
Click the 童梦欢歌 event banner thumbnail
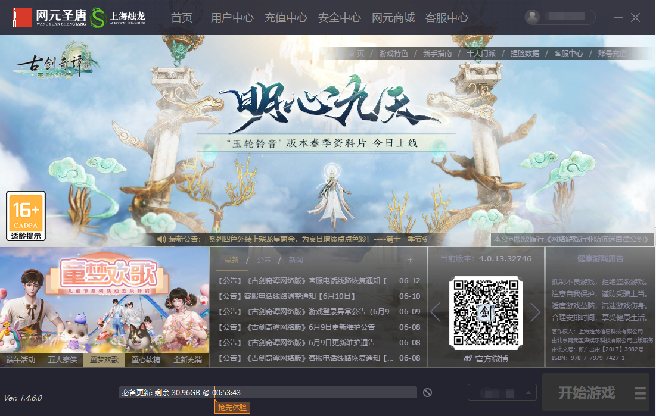pyautogui.click(x=104, y=300)
